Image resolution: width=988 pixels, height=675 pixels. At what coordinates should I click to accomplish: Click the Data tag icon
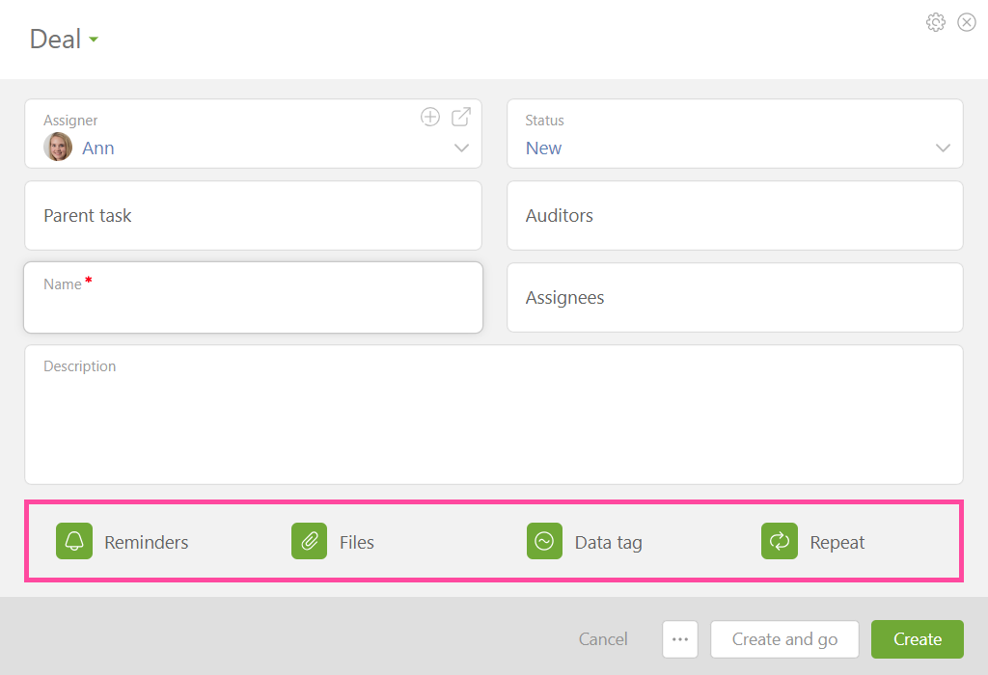tap(544, 541)
